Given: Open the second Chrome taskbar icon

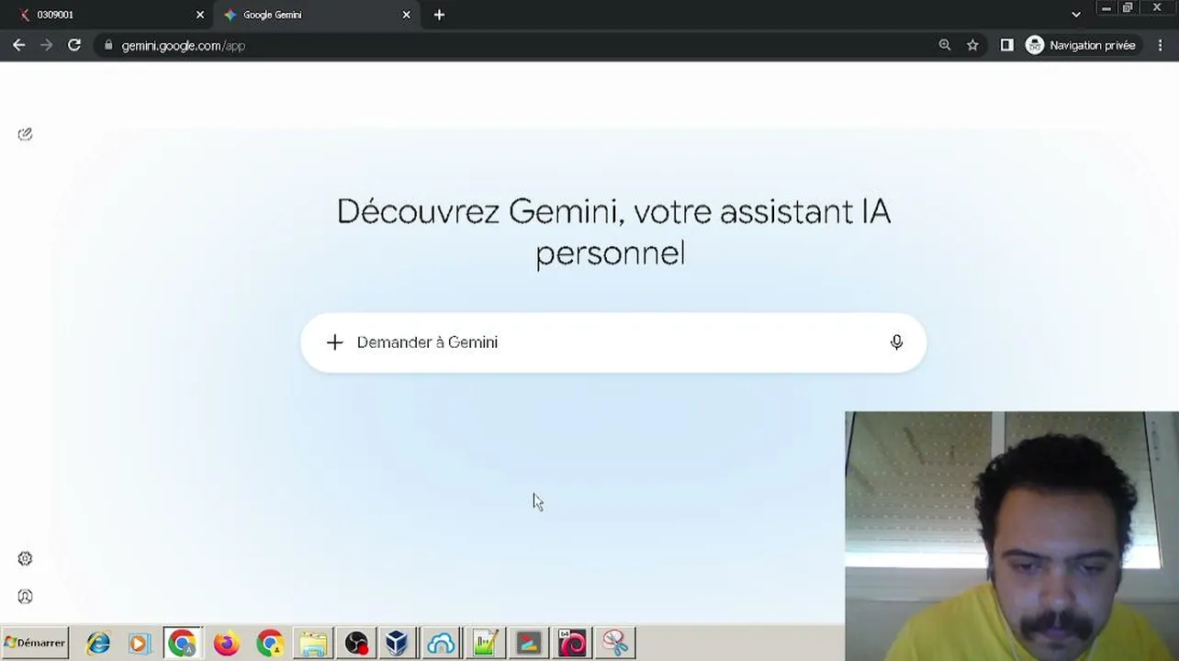Looking at the screenshot, I should 270,643.
